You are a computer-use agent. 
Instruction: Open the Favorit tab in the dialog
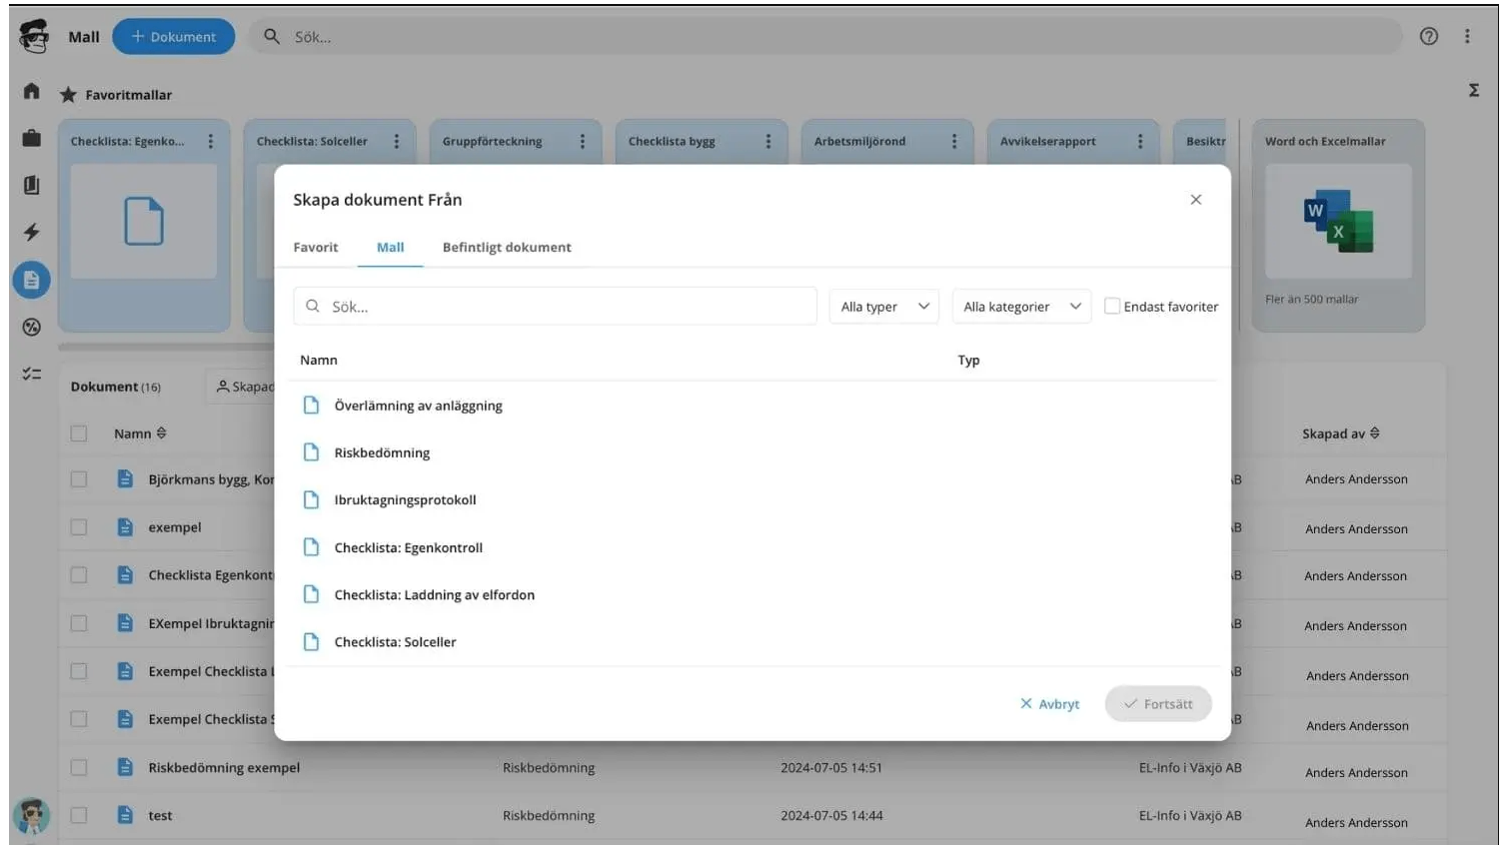[x=316, y=247]
